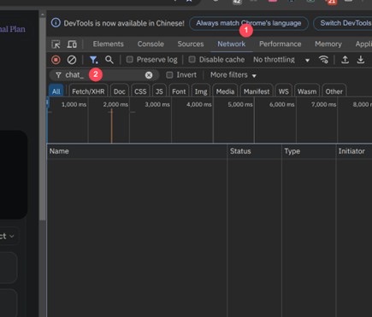
Task: Stop recording network log
Action: 56,60
